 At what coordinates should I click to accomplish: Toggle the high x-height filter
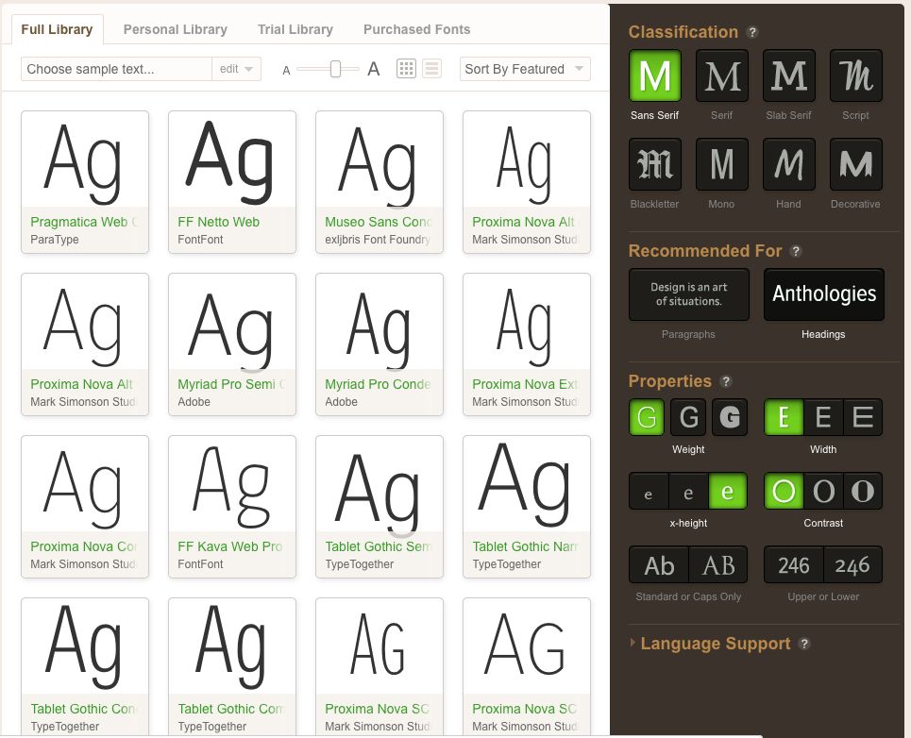tap(728, 492)
